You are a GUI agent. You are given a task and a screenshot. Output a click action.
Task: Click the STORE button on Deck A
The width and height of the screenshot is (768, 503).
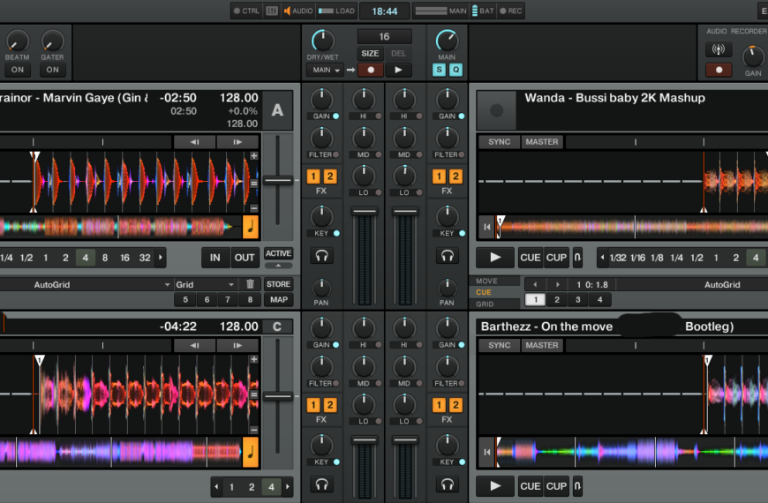(279, 284)
